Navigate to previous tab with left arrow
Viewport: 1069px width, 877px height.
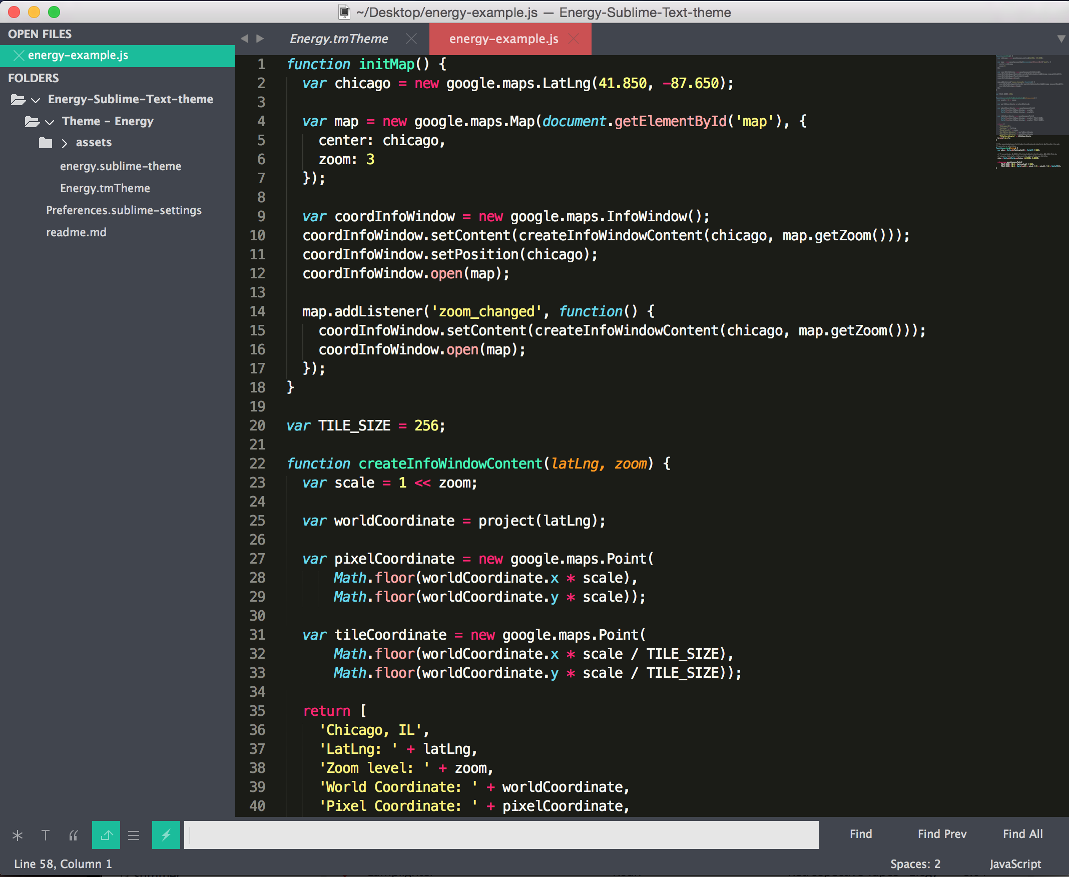[244, 39]
